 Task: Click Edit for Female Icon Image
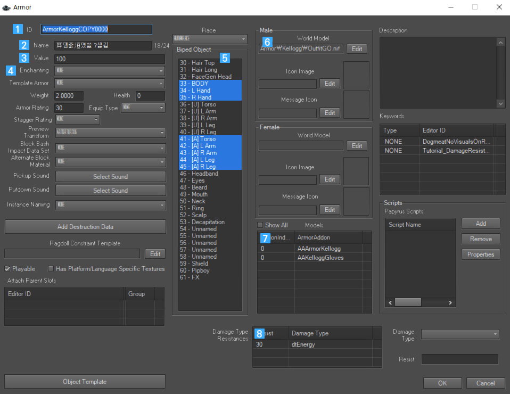pyautogui.click(x=330, y=179)
